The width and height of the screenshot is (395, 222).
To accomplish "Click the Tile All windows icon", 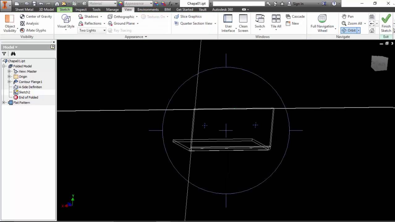I will pos(276,19).
